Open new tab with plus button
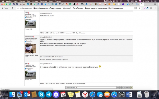The height and width of the screenshot is (99, 159). click(x=146, y=4)
